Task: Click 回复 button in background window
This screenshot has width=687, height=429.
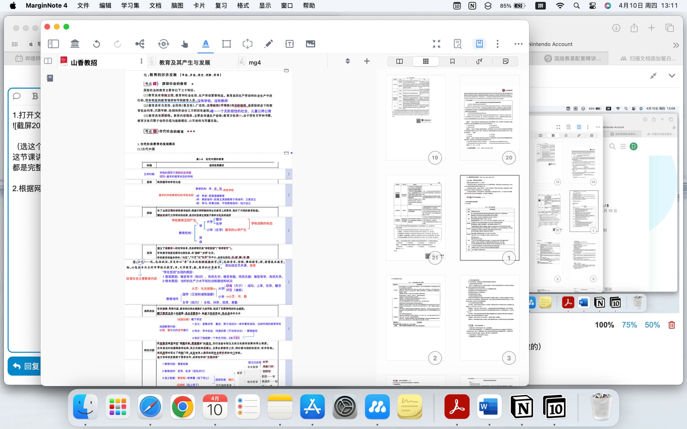Action: coord(24,366)
